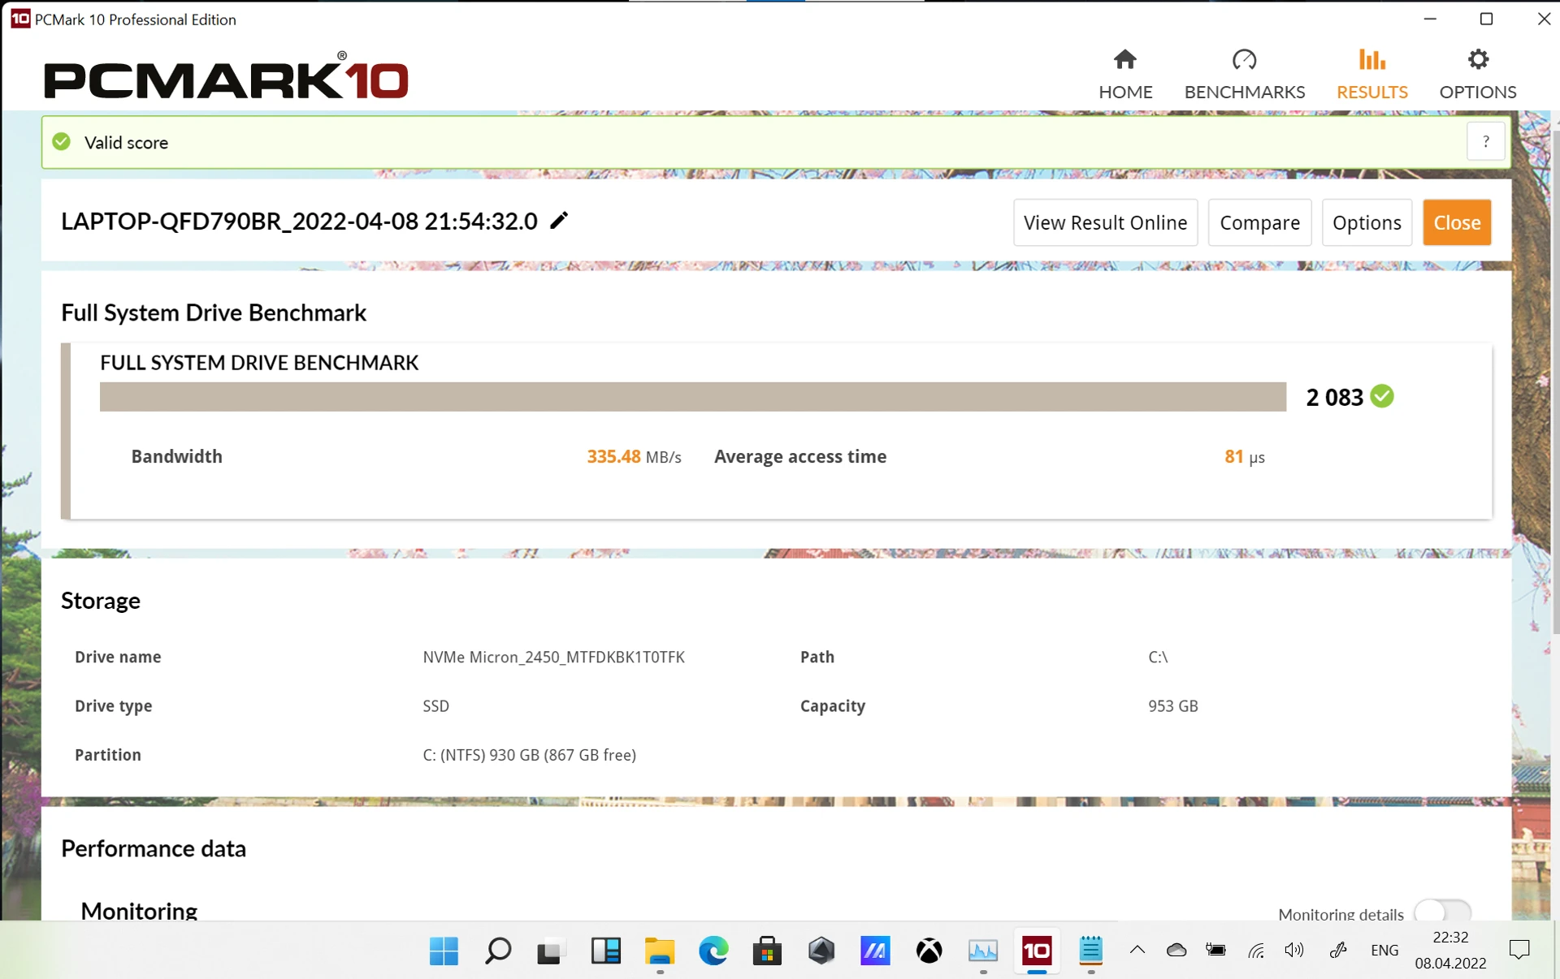The width and height of the screenshot is (1560, 979).
Task: Click the drive name NVMe Micron_2450_MTFDKBK1T0TFK
Action: click(x=553, y=657)
